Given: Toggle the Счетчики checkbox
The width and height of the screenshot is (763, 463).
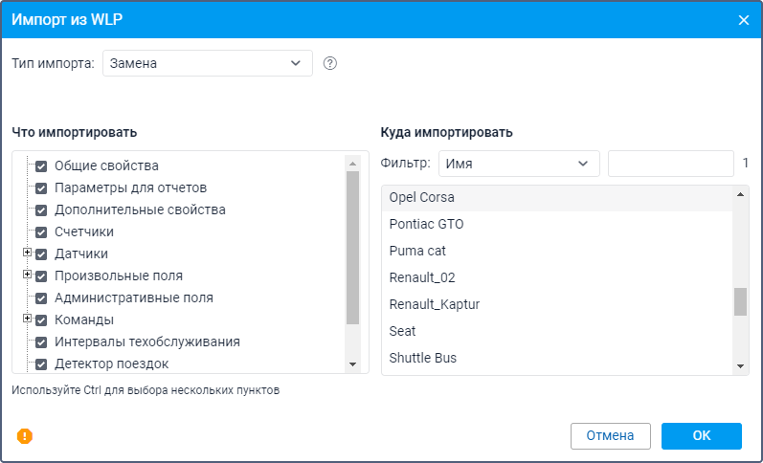Looking at the screenshot, I should tap(41, 231).
